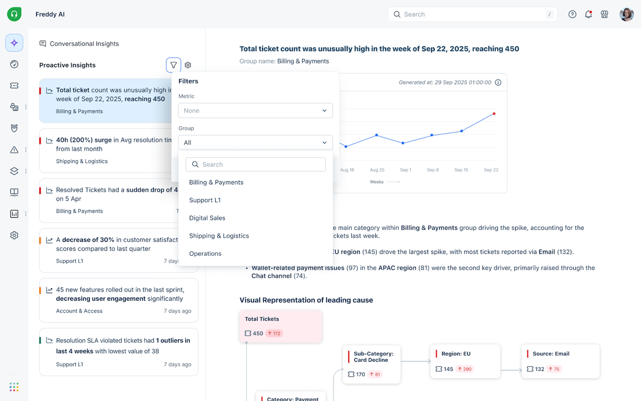Image resolution: width=641 pixels, height=401 pixels.
Task: Open Freddy AI sparkle sidebar icon
Action: tap(14, 43)
